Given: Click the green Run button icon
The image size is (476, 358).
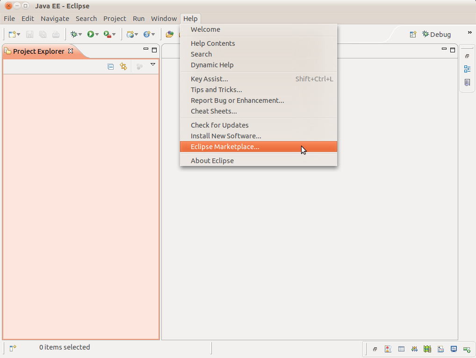Looking at the screenshot, I should click(x=90, y=34).
